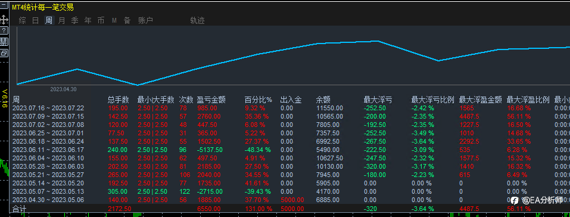Click trade count value 122
Viewport: 570px width, 217px height.
(185, 191)
